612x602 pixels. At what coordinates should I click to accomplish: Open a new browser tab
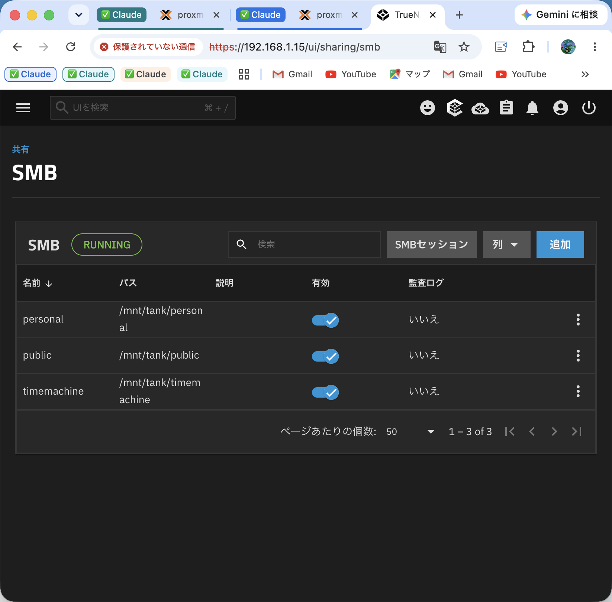(460, 15)
